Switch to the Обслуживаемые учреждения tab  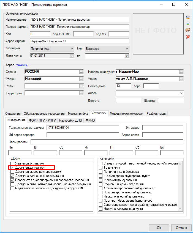pos(44,114)
